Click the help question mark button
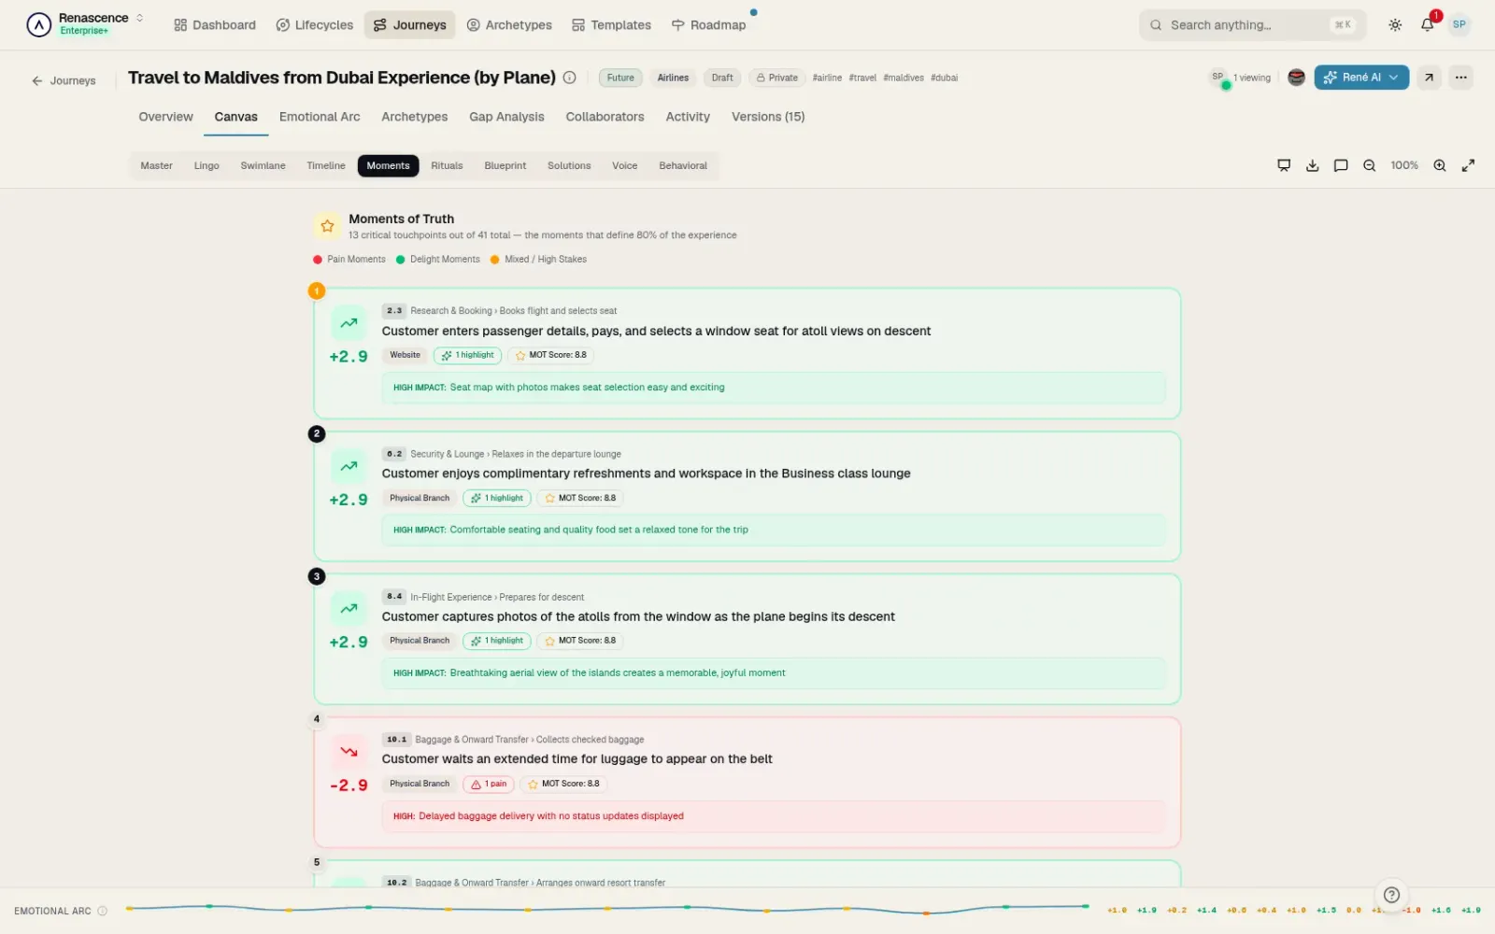 [x=1391, y=894]
